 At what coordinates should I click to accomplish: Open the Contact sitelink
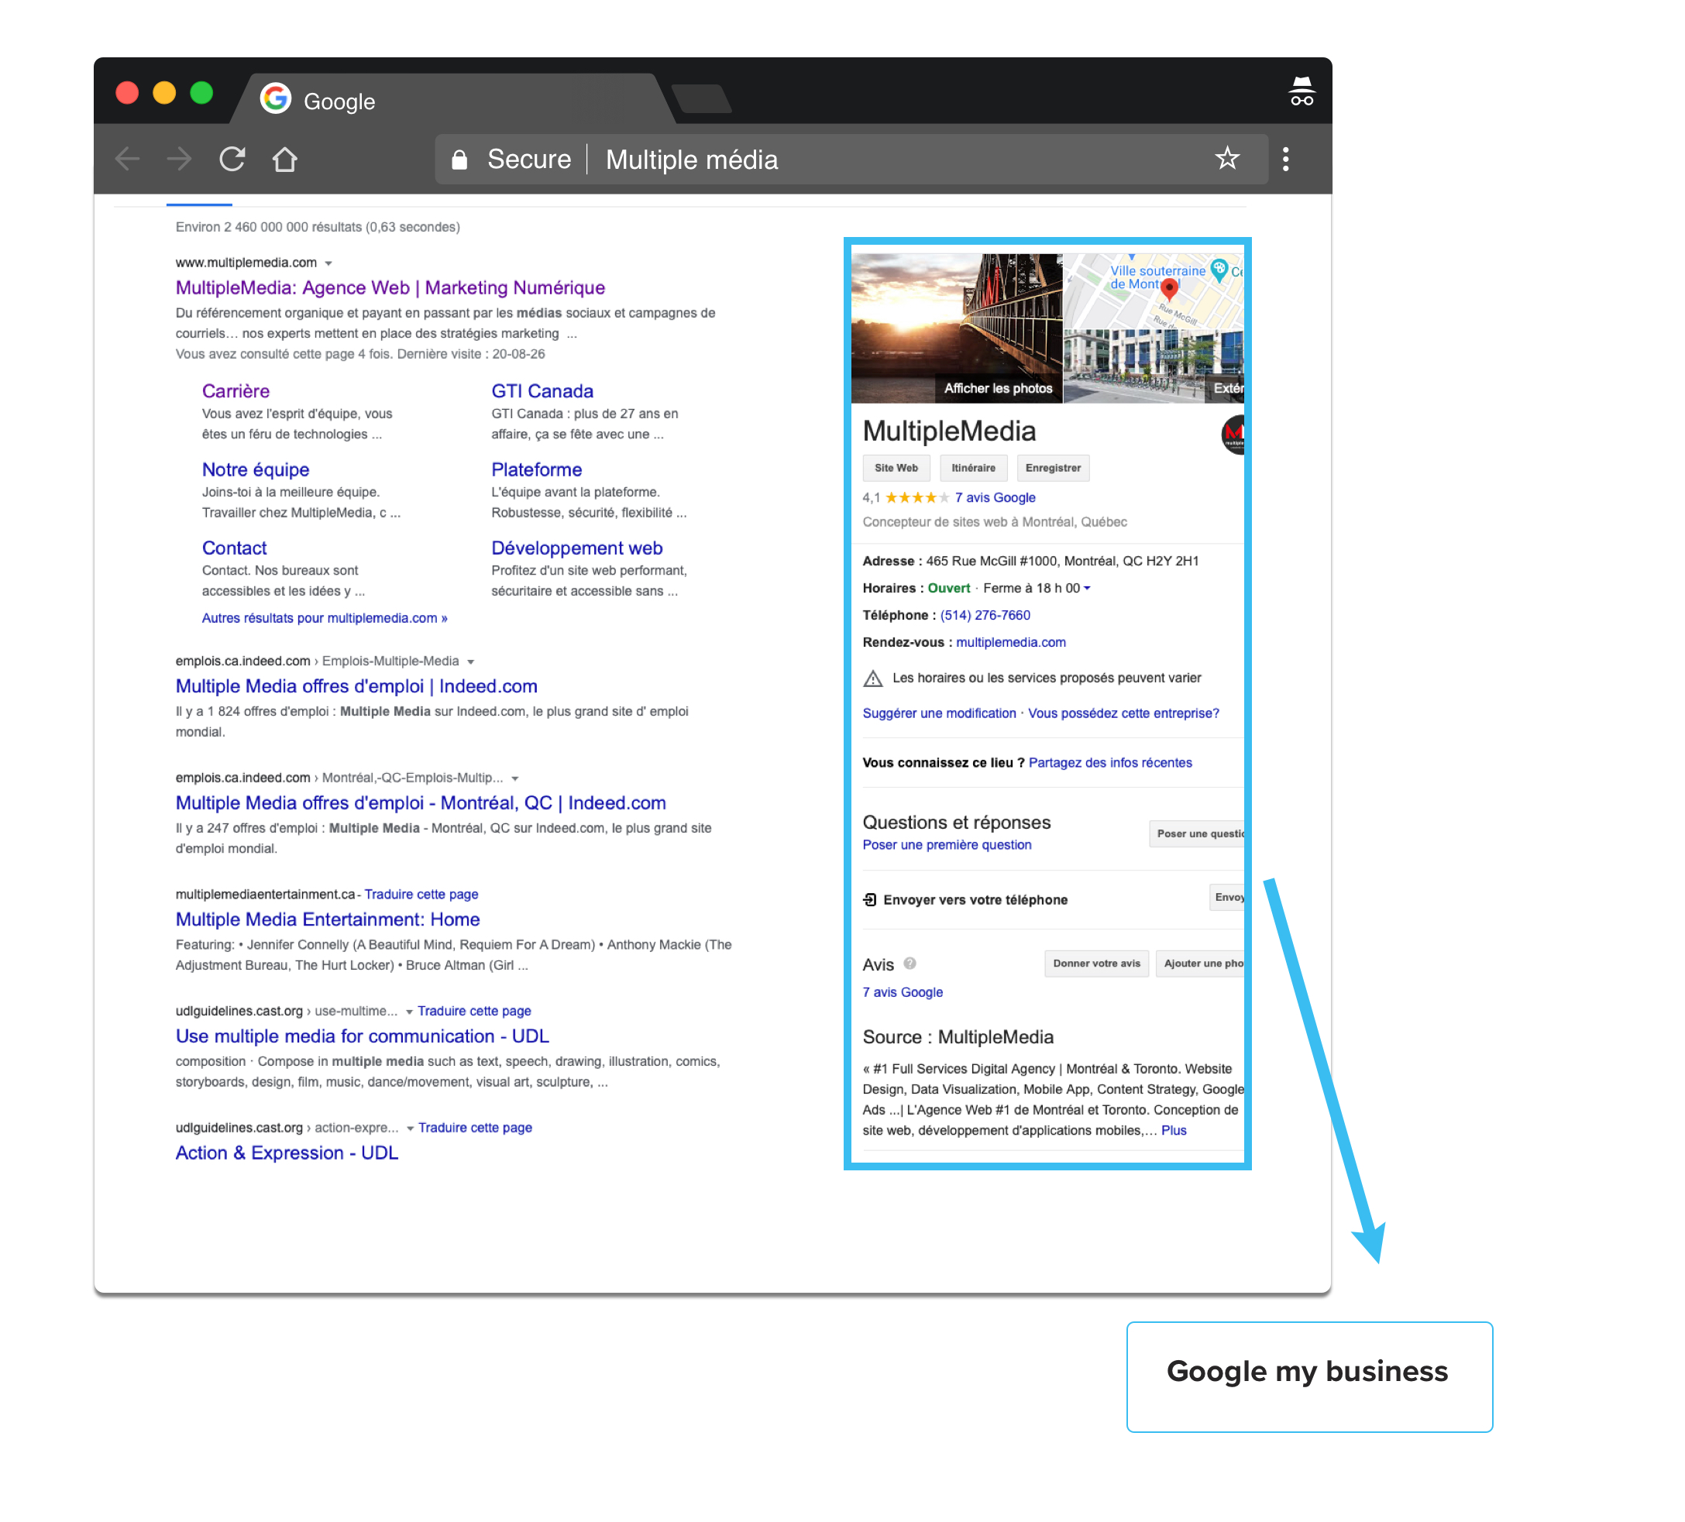[234, 548]
